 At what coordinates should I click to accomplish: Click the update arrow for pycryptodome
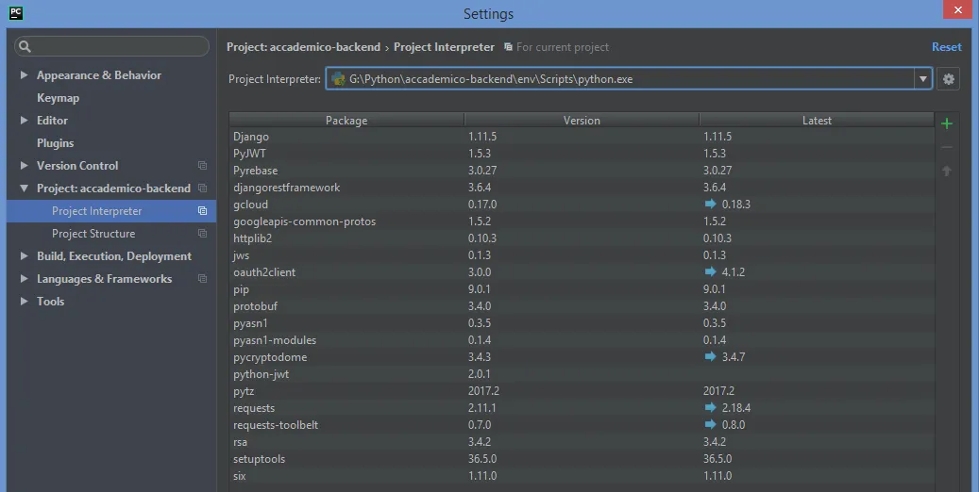[x=710, y=356]
